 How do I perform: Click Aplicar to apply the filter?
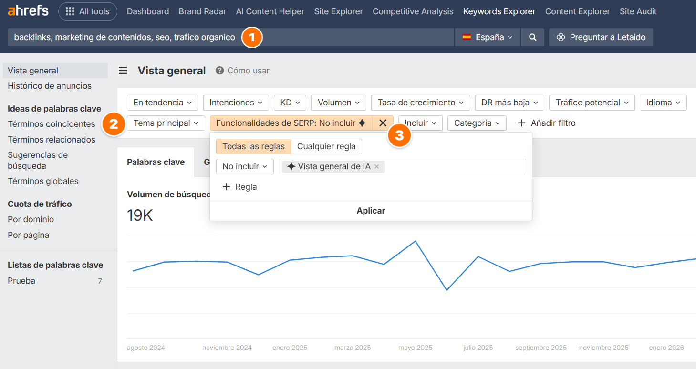click(x=371, y=211)
